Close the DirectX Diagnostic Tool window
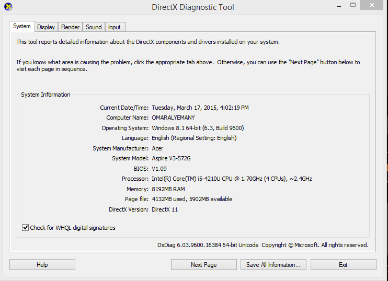The height and width of the screenshot is (281, 388). (371, 5)
